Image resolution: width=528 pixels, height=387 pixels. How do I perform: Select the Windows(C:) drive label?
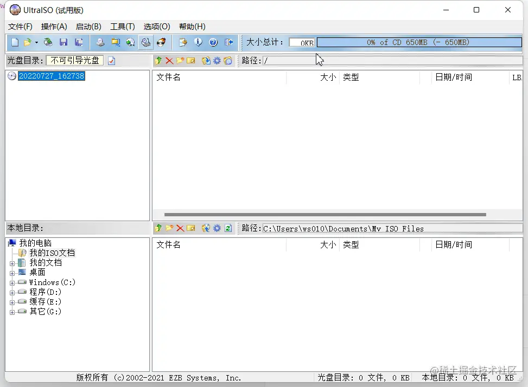(x=52, y=282)
